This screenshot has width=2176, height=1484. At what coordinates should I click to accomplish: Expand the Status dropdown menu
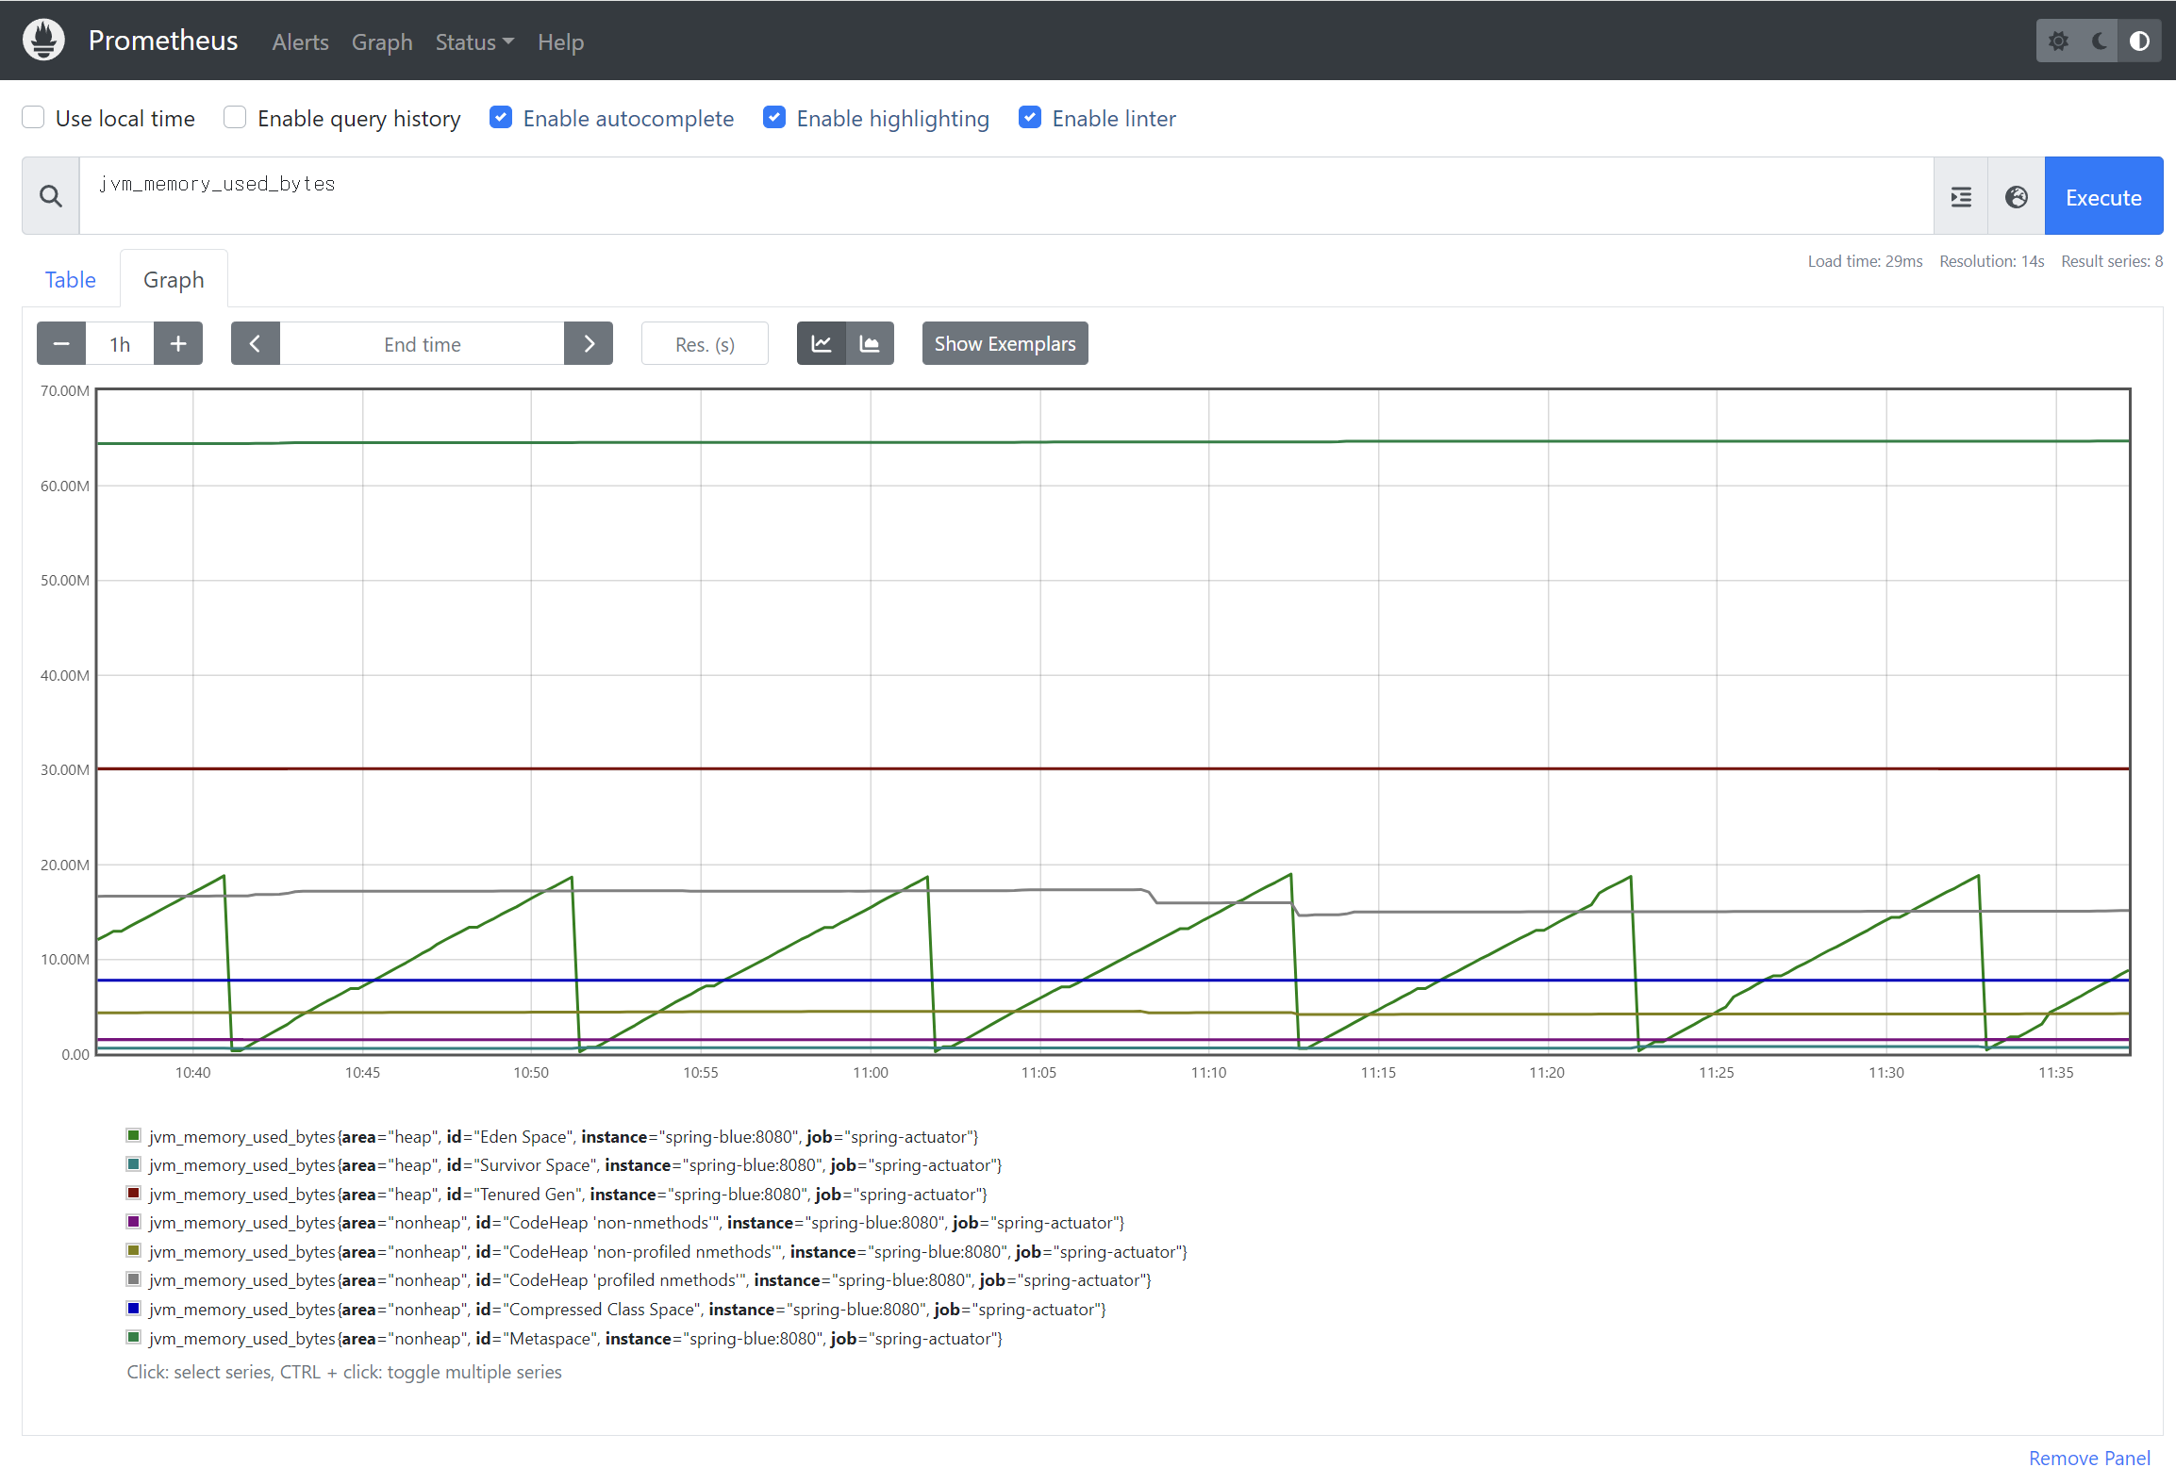pos(474,42)
